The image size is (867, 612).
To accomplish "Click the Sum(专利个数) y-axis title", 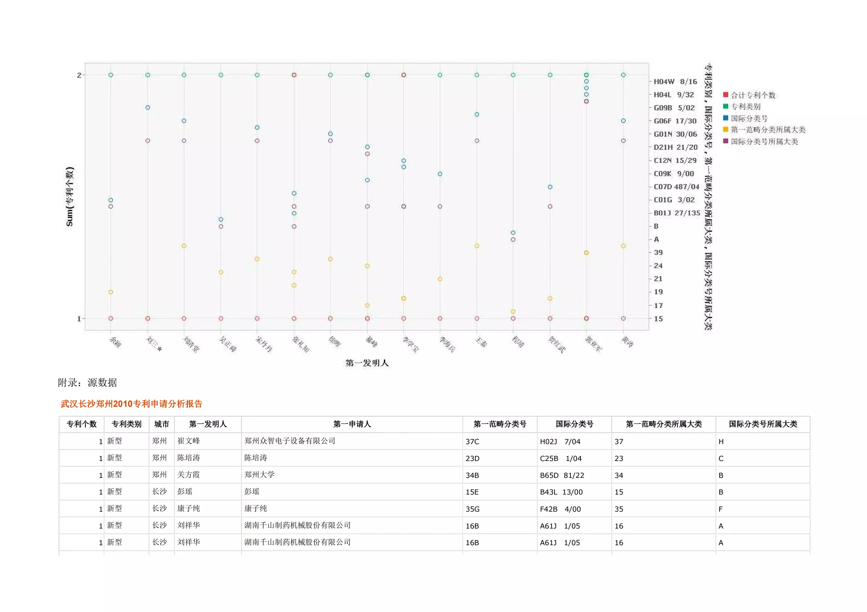I will coord(70,197).
